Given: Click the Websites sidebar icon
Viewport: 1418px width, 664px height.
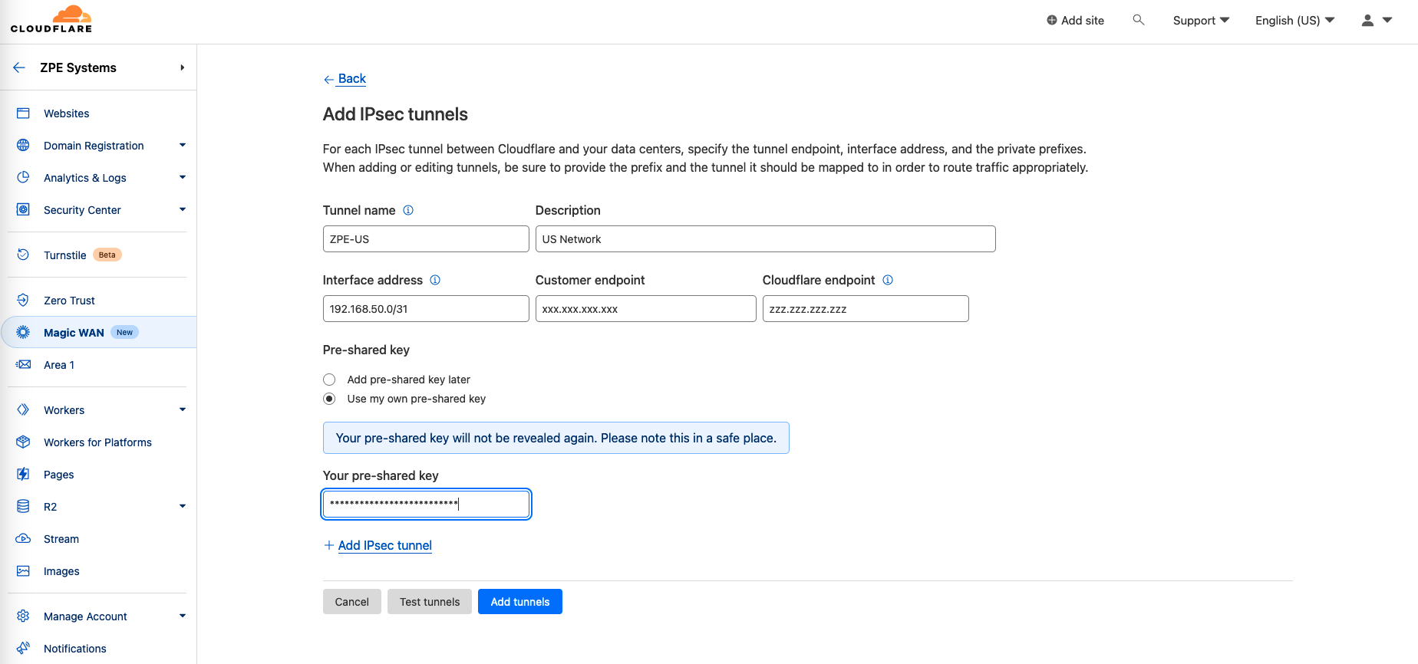Looking at the screenshot, I should (x=23, y=113).
